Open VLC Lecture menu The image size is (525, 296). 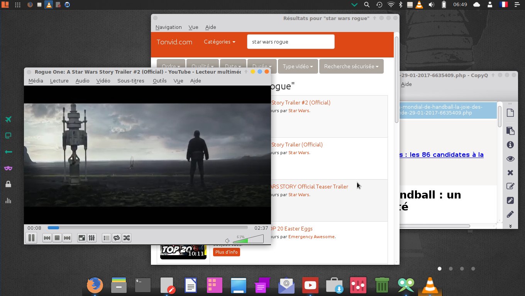point(59,81)
